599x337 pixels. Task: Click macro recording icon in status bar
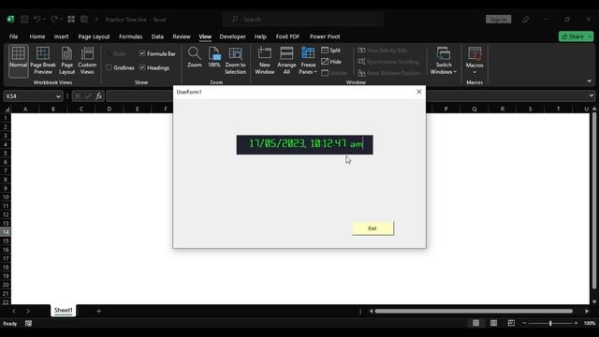29,323
